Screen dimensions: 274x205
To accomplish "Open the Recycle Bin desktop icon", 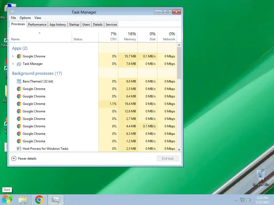I will point(261,177).
